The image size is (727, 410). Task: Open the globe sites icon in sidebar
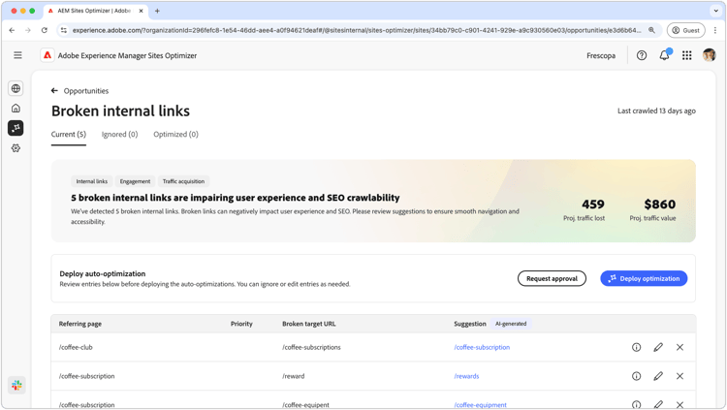click(x=16, y=88)
